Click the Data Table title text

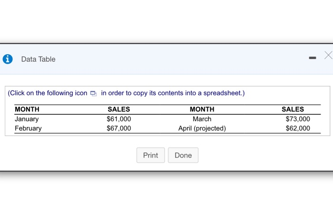coord(38,59)
